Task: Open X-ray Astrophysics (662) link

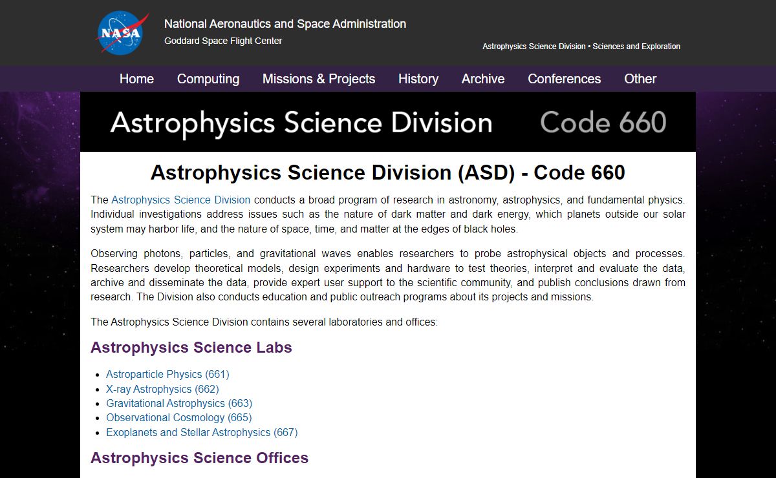Action: click(162, 389)
